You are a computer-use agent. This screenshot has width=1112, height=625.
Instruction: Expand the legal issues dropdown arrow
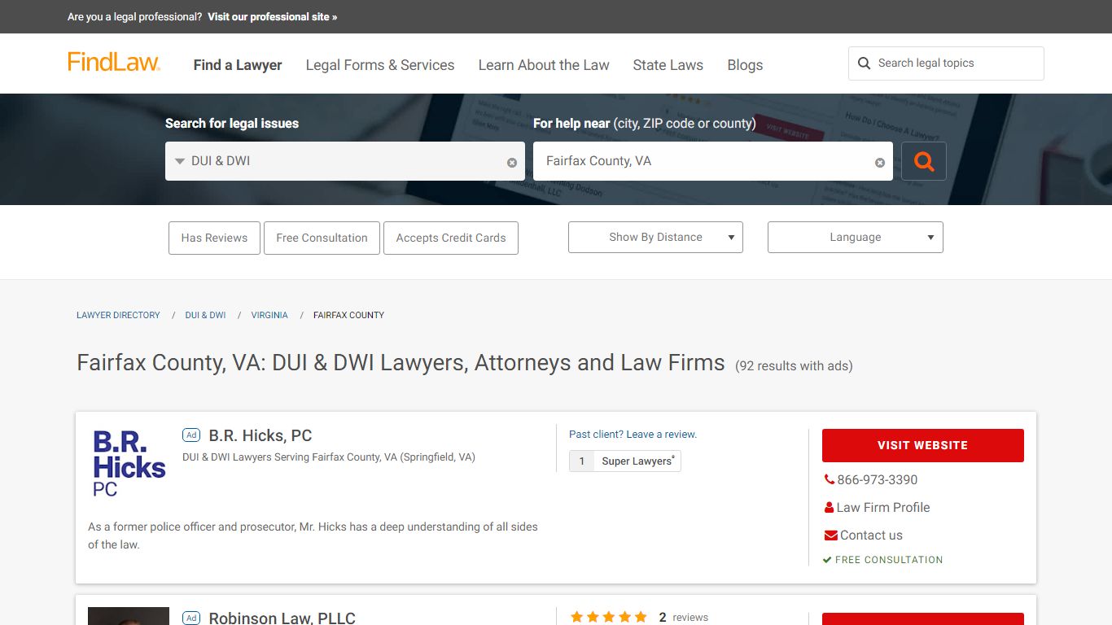pyautogui.click(x=180, y=161)
